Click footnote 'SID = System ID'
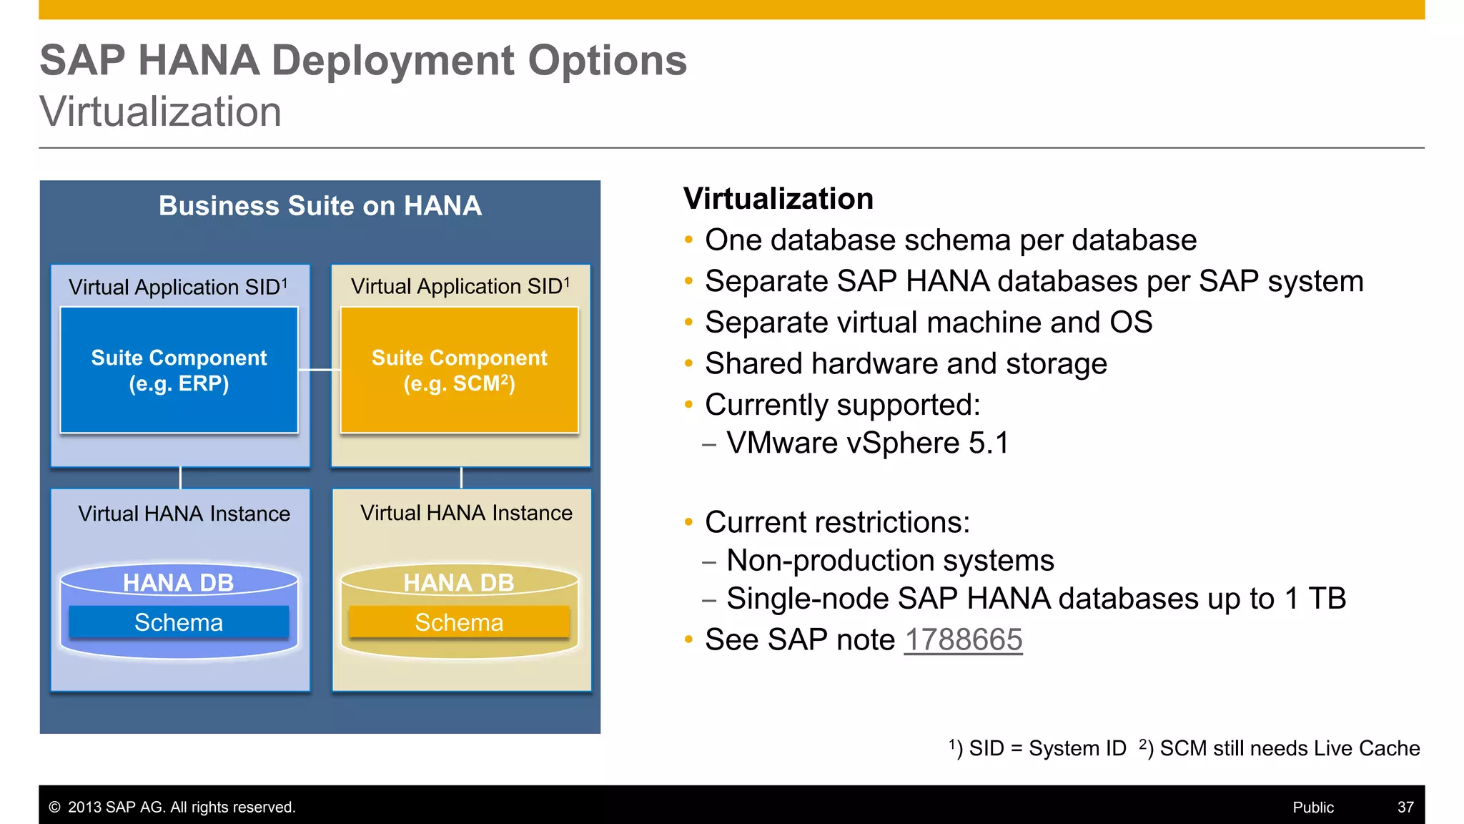 tap(1047, 748)
